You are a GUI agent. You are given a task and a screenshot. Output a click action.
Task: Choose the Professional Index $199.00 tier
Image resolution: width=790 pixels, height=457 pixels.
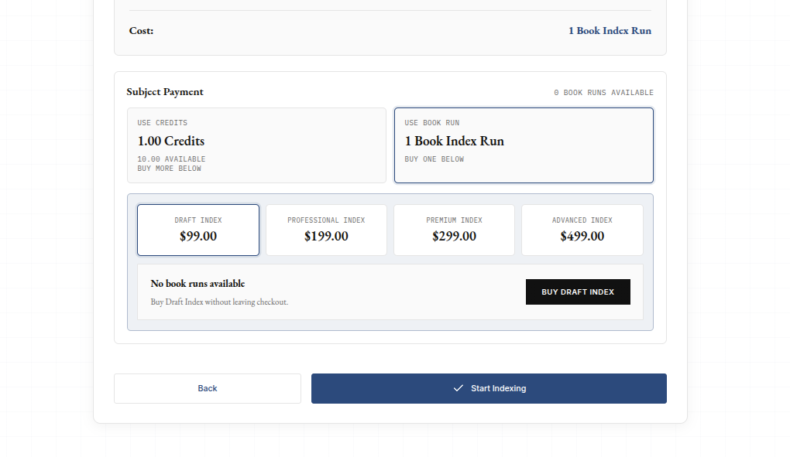326,230
